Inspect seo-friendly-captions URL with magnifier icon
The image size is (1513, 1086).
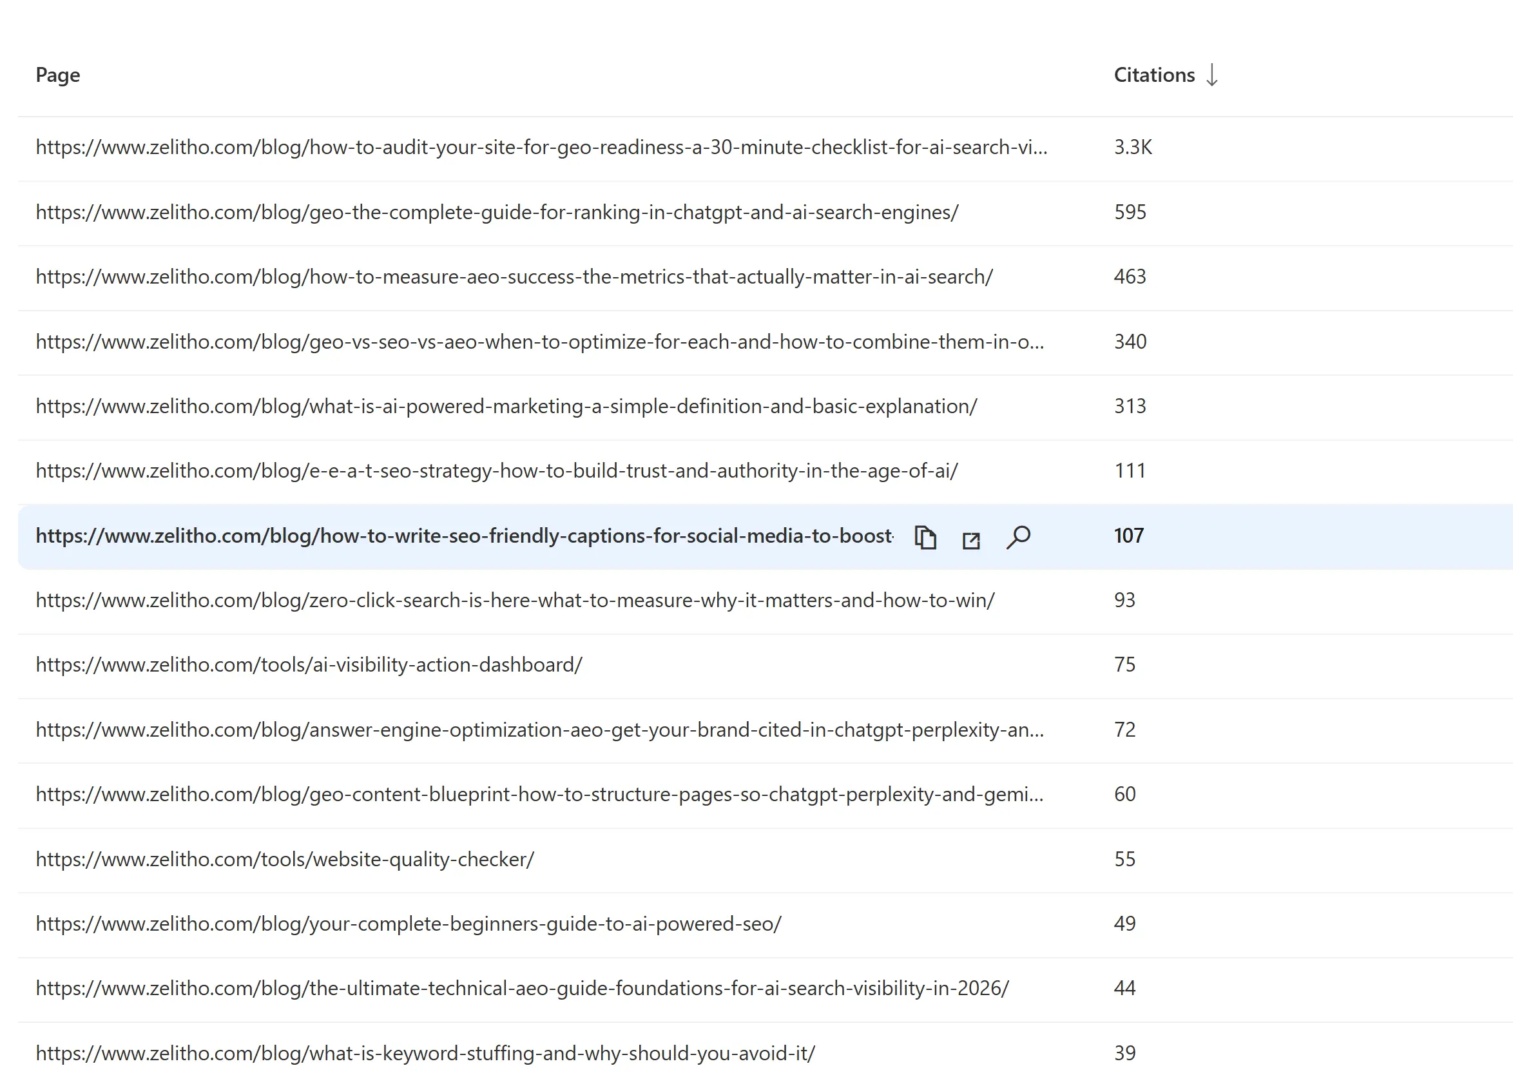(1018, 538)
